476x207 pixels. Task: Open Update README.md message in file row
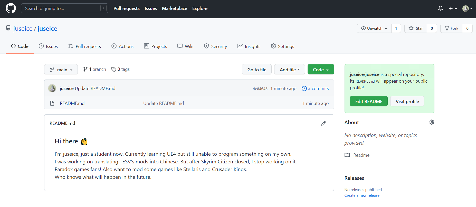(164, 103)
